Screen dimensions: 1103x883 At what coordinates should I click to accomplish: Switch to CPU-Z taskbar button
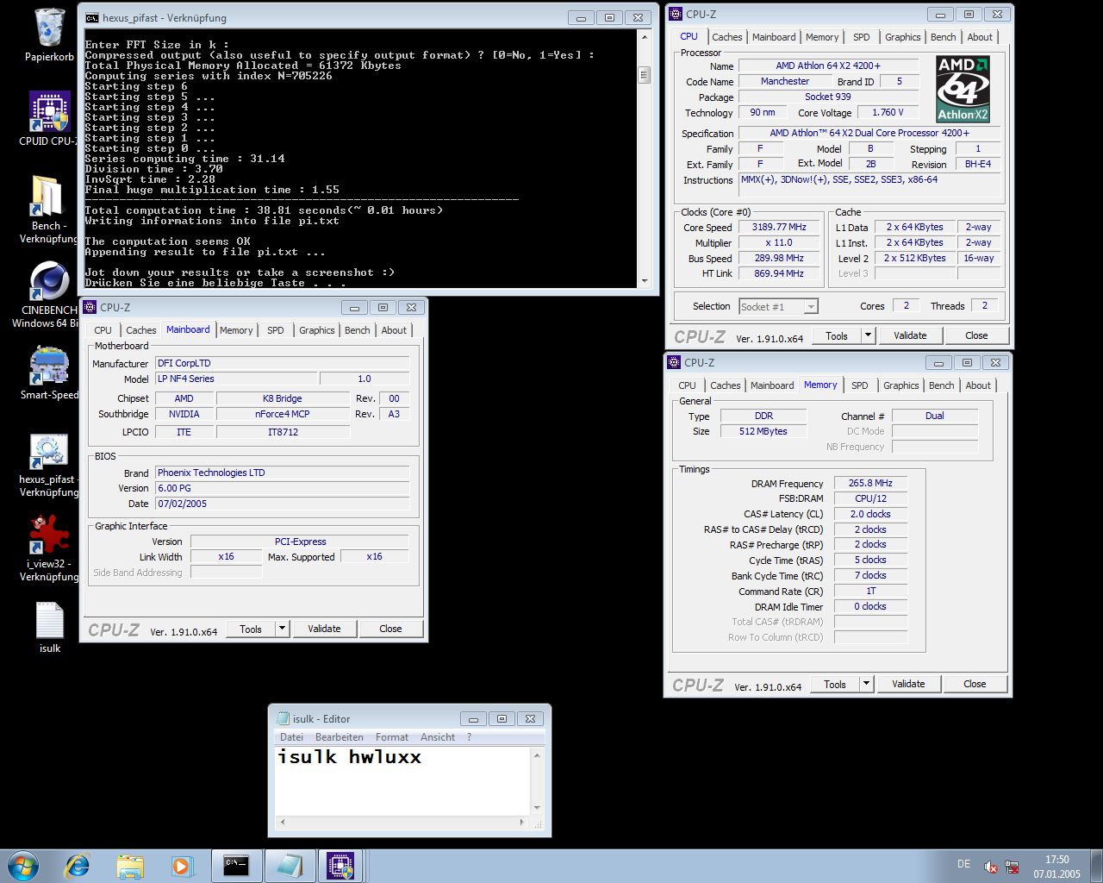341,865
